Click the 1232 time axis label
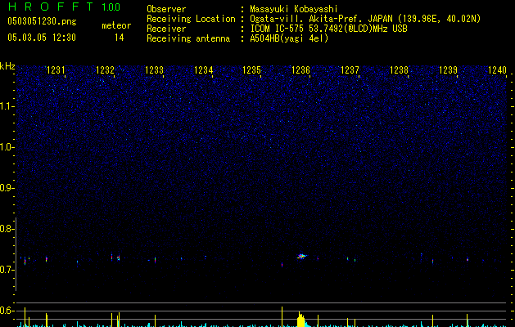The height and width of the screenshot is (327, 515). pyautogui.click(x=105, y=69)
